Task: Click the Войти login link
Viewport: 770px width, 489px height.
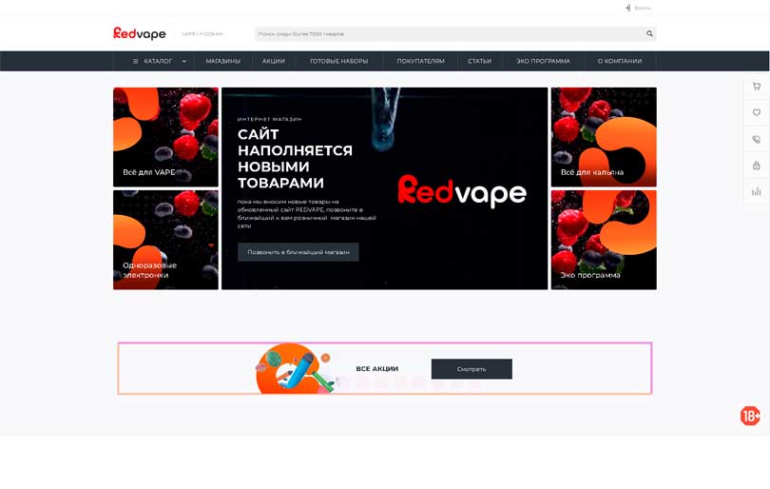Action: (x=643, y=8)
